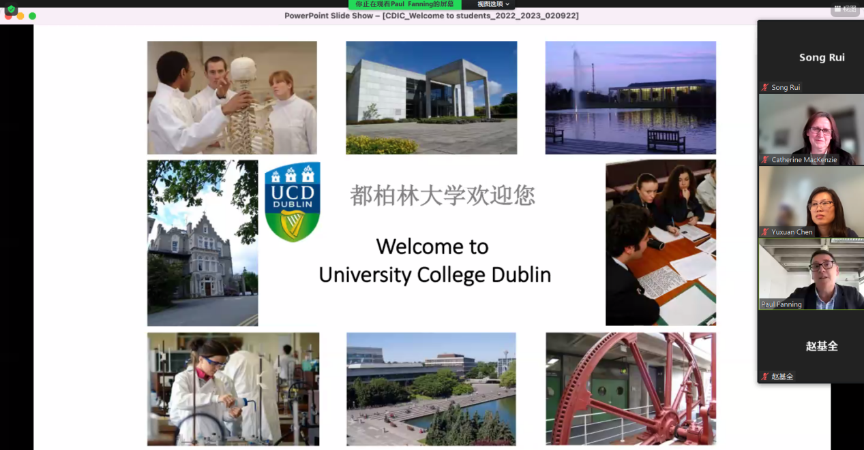Image resolution: width=864 pixels, height=450 pixels.
Task: Click the grid icon beside 视图
Action: pyautogui.click(x=837, y=9)
